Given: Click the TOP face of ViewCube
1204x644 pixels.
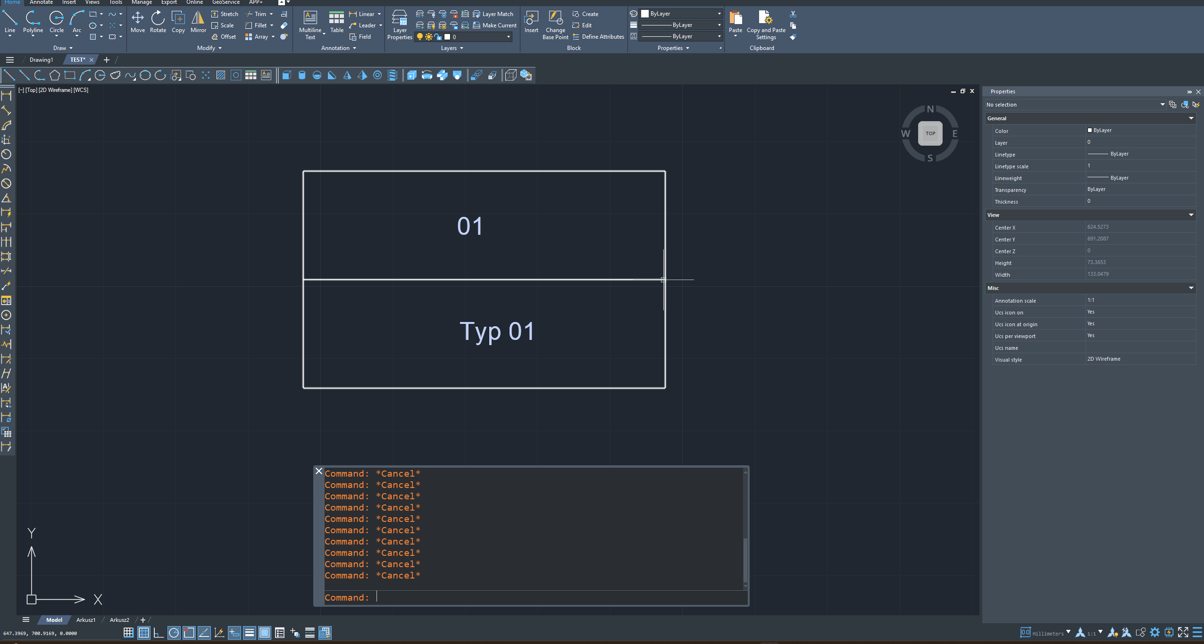Looking at the screenshot, I should point(930,133).
